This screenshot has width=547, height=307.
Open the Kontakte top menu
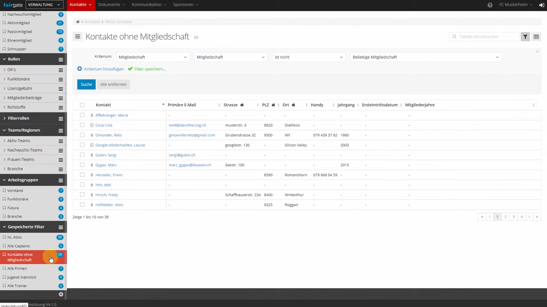pos(80,5)
